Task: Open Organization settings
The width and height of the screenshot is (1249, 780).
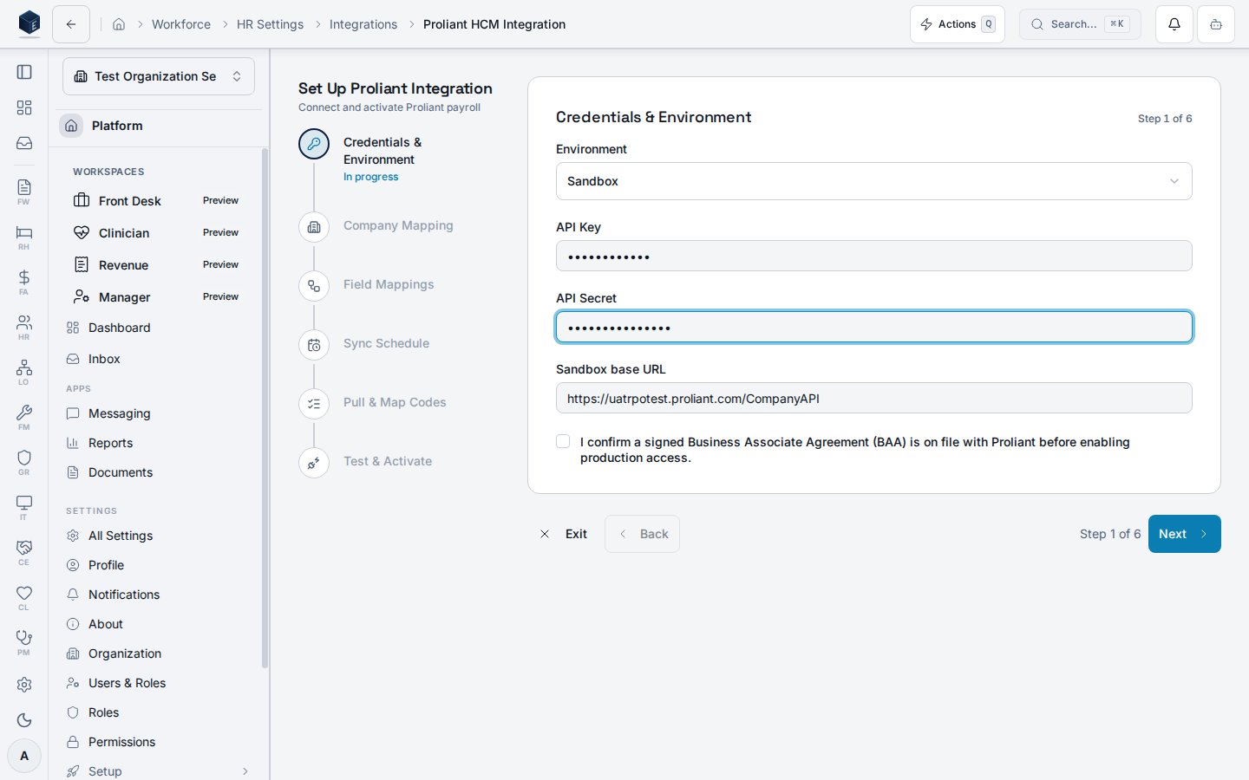Action: click(x=159, y=653)
